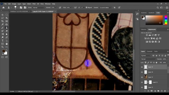Add a layer mask to layer
The width and height of the screenshot is (169, 95).
pyautogui.click(x=152, y=91)
